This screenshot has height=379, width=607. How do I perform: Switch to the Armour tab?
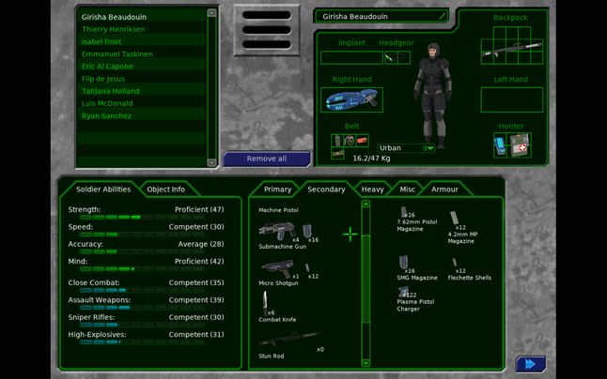point(444,189)
